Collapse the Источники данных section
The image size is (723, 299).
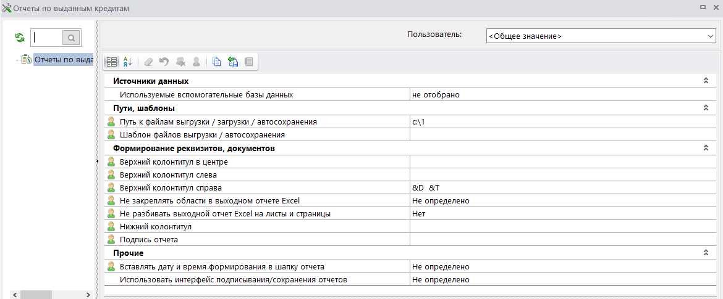(x=706, y=81)
